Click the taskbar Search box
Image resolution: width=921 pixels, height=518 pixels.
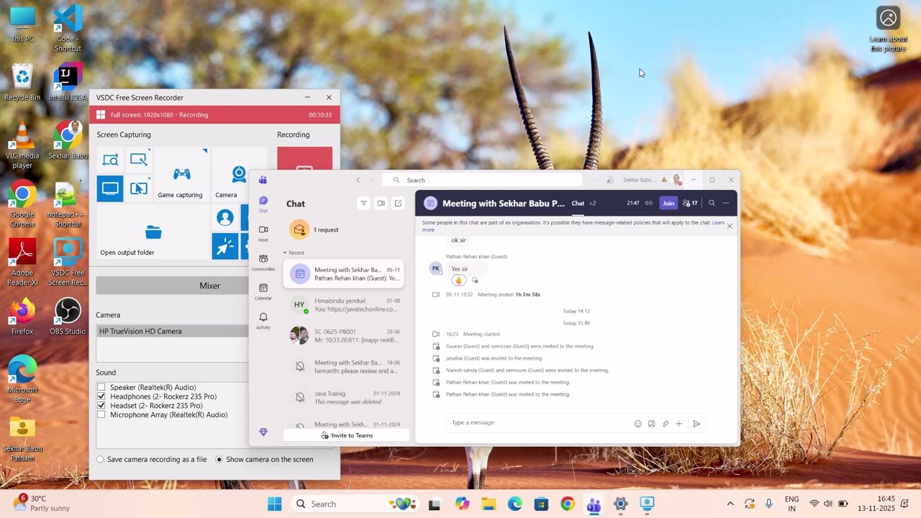356,504
